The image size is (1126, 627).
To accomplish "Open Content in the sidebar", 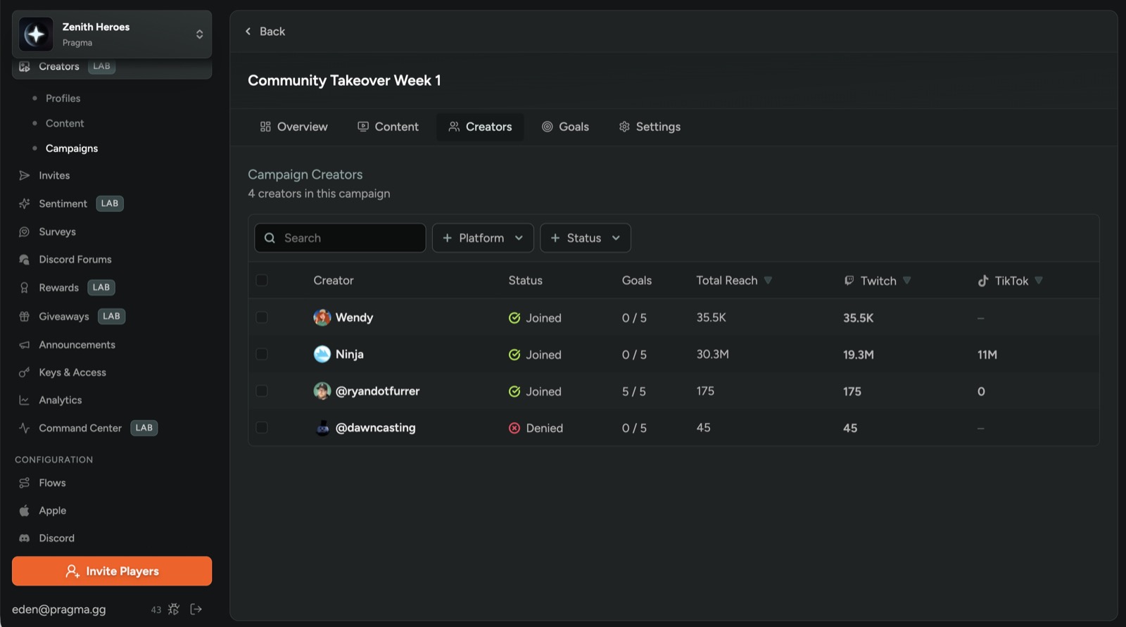I will [65, 123].
